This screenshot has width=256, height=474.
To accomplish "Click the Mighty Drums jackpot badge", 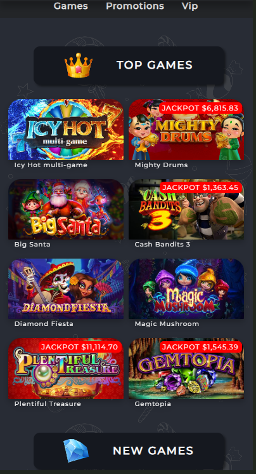I will pos(200,108).
